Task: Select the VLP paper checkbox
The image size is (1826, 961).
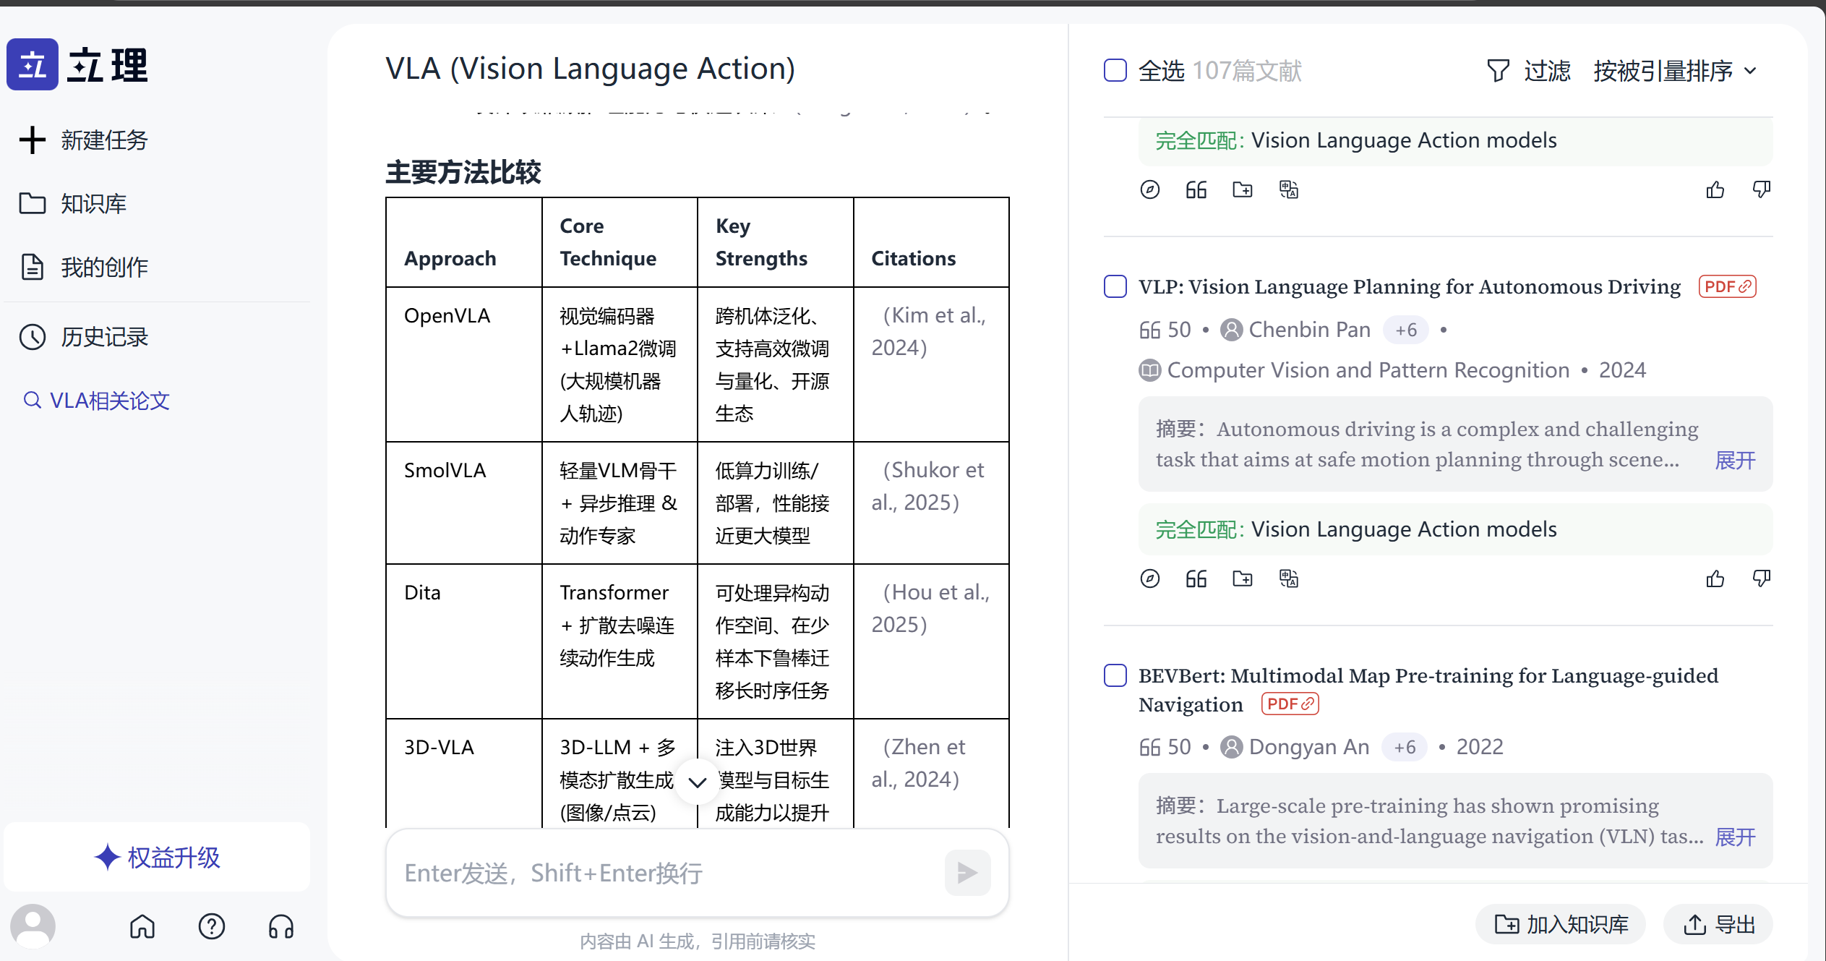Action: [x=1115, y=286]
